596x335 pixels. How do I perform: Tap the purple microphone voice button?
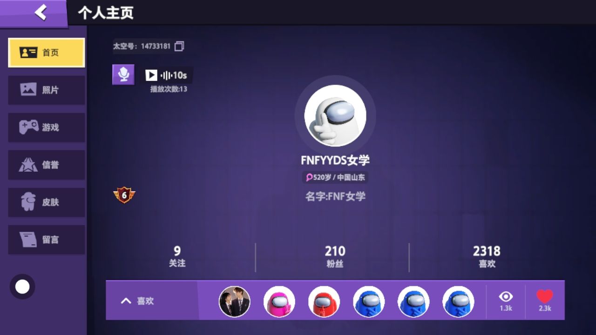click(123, 74)
